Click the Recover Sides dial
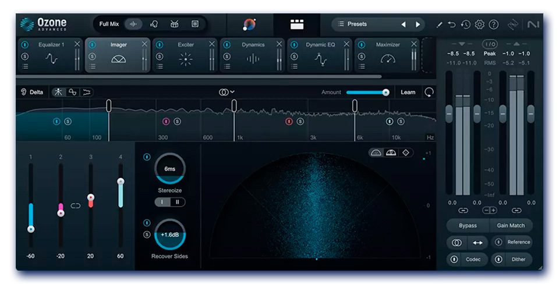Screen dimensions: 559x284 tap(169, 235)
